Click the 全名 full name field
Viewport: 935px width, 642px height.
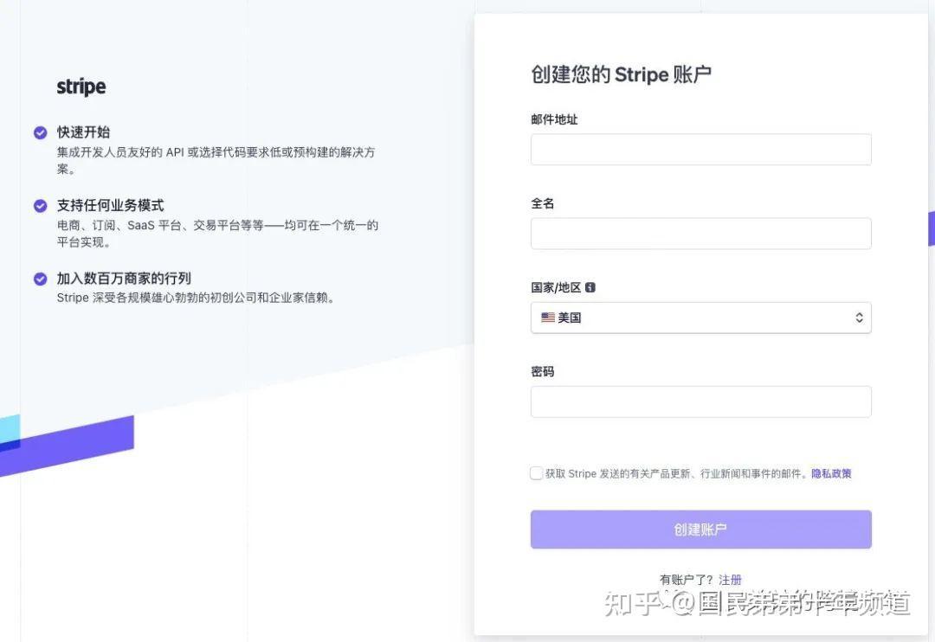(x=700, y=234)
